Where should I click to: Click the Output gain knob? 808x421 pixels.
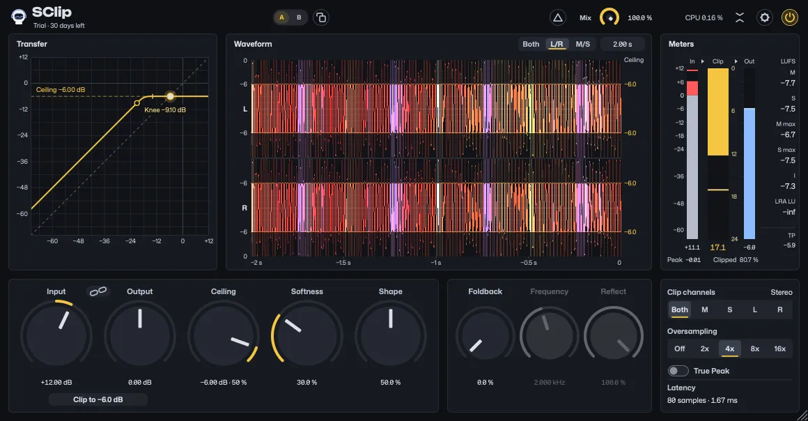[139, 336]
